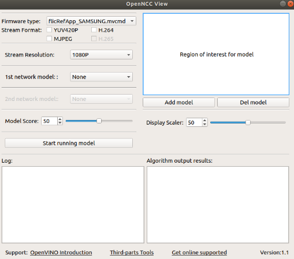Click the Stream Format label
The width and height of the screenshot is (294, 259).
[21, 30]
